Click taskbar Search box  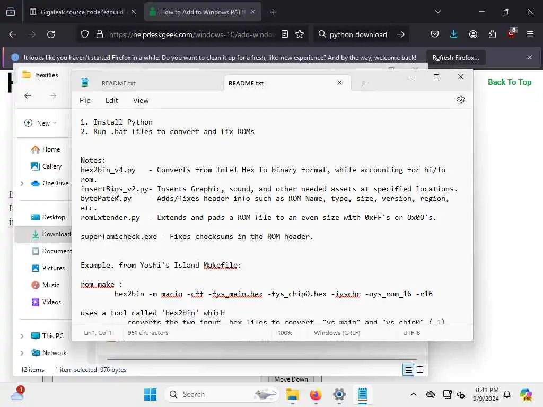[x=222, y=394]
